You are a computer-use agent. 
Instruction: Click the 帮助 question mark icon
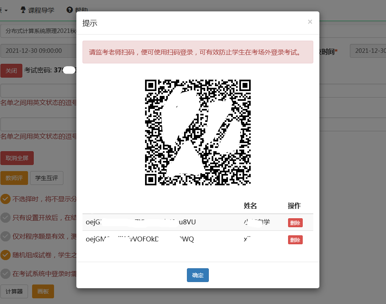click(x=69, y=10)
